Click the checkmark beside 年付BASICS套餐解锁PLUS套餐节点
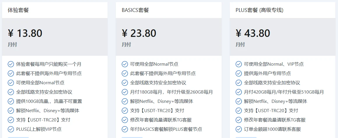 (x=125, y=129)
